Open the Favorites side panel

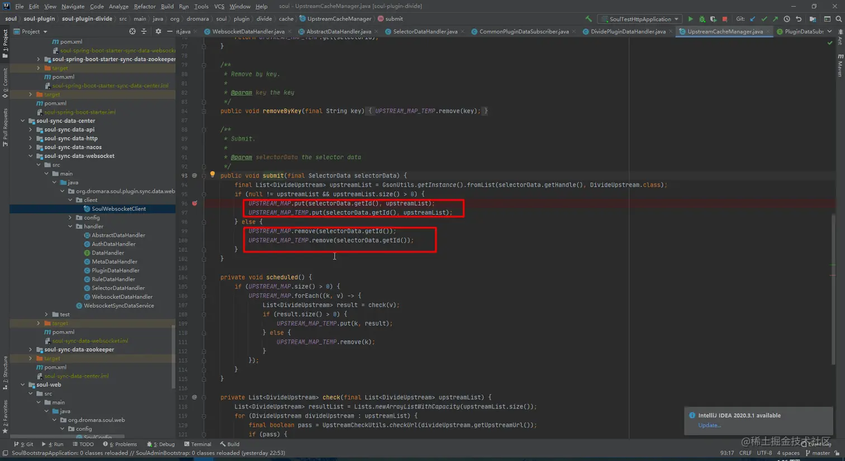[x=5, y=417]
